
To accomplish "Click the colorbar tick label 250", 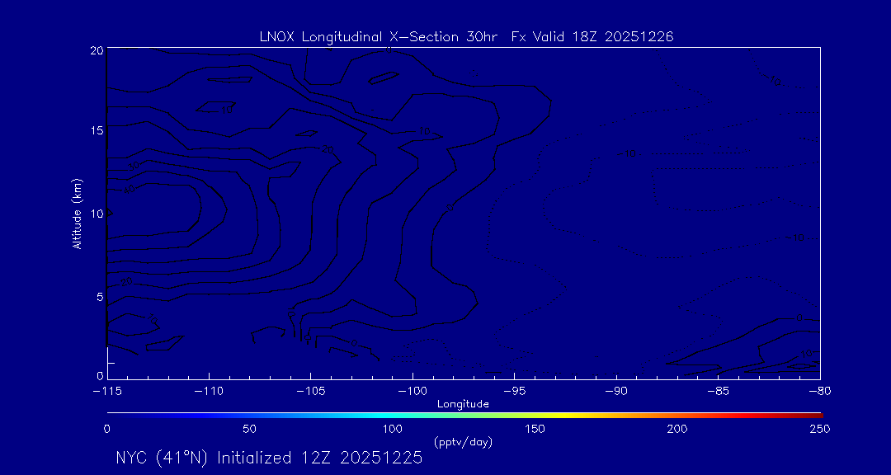I will coord(822,429).
